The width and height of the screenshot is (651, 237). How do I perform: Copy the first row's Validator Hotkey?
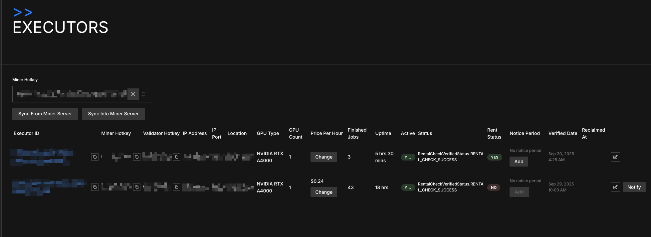[176, 157]
